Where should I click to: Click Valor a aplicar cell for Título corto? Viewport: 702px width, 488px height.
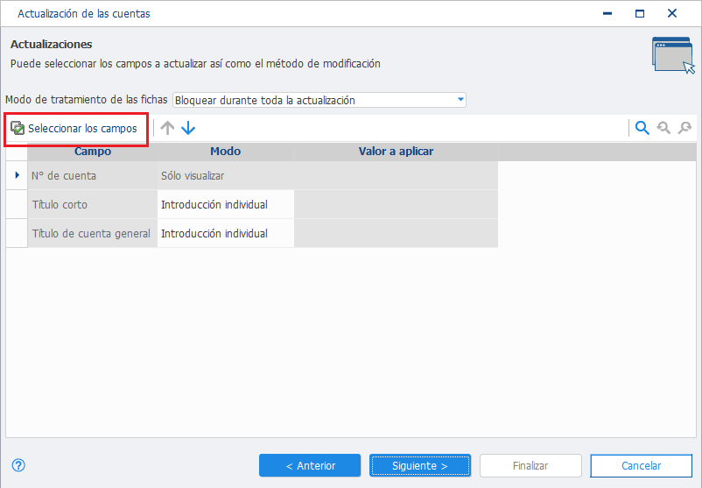(x=396, y=204)
